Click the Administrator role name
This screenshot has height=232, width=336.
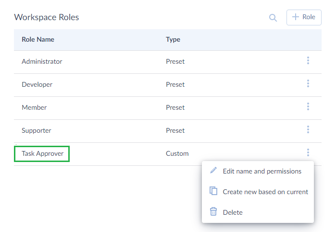click(42, 61)
